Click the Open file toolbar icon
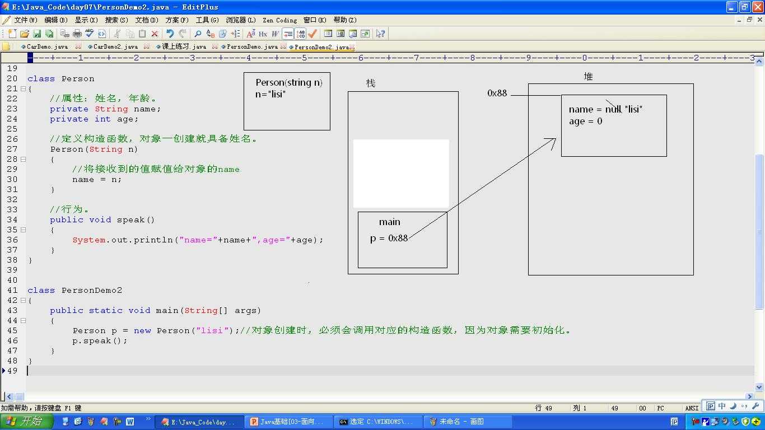 [25, 34]
